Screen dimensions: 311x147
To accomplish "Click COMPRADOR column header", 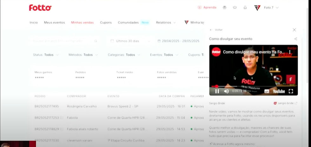I will (76, 96).
